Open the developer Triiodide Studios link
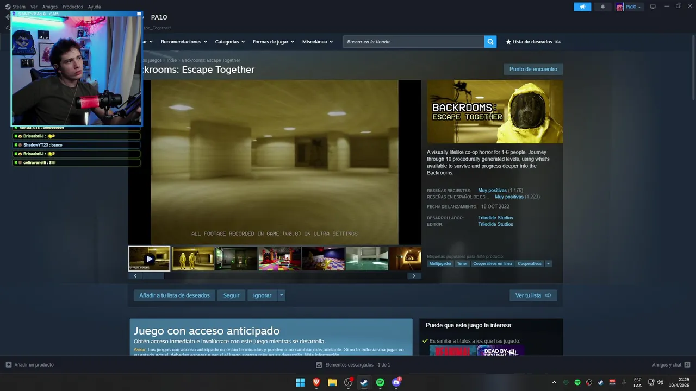This screenshot has height=391, width=696. point(495,218)
